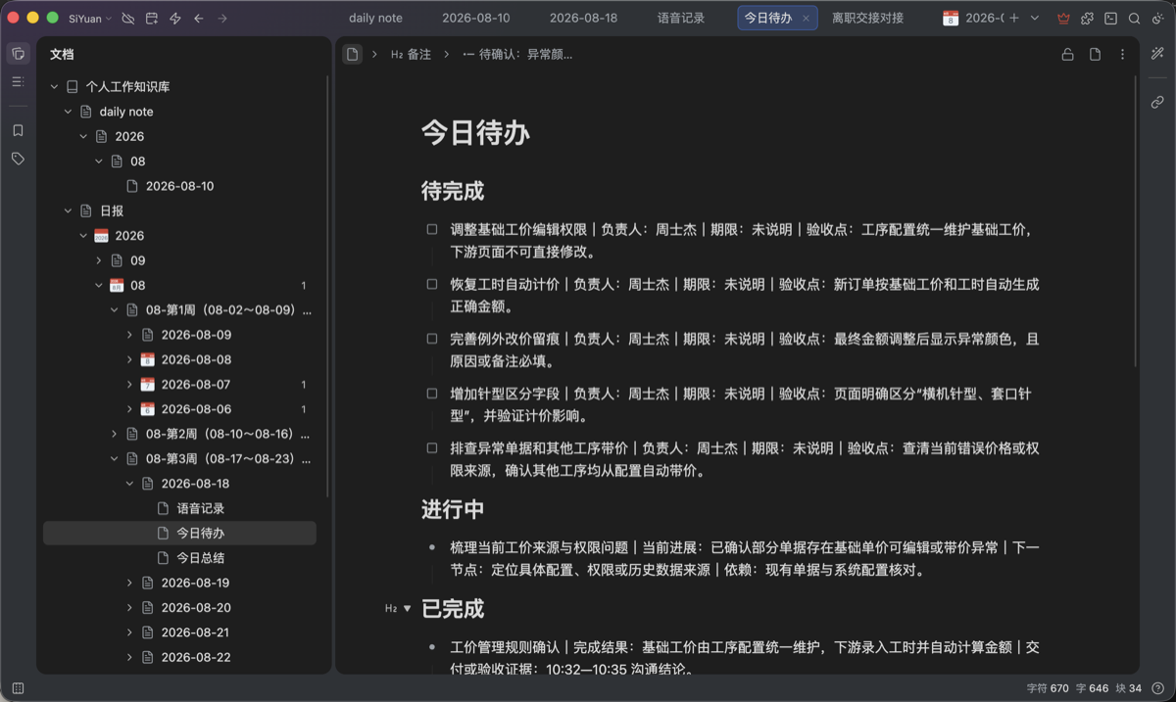Toggle the appearance mode moon icon
The height and width of the screenshot is (702, 1176).
(x=1157, y=19)
